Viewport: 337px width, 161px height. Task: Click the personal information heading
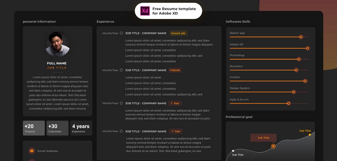point(39,21)
